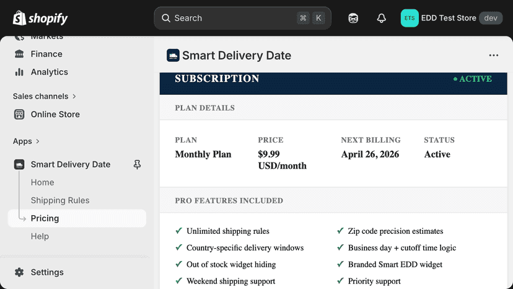This screenshot has height=289, width=513.
Task: Click PRO FEATURES INCLUDED heading
Action: coord(229,200)
